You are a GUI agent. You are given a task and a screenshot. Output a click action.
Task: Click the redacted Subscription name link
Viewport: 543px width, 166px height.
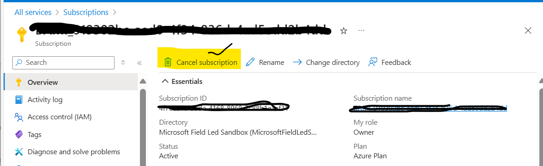point(430,108)
